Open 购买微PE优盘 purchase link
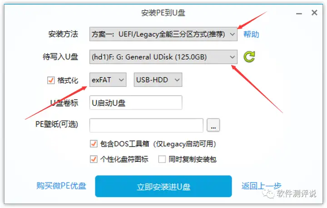This screenshot has width=327, height=208. 61,186
